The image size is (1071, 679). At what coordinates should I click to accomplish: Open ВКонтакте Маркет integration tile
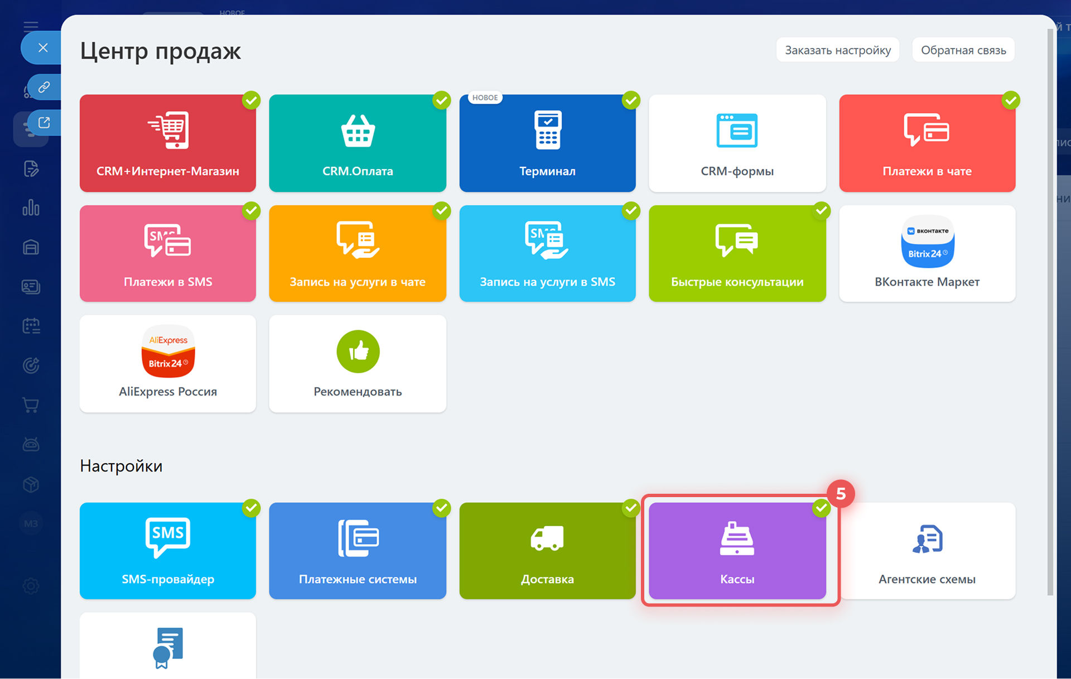927,253
